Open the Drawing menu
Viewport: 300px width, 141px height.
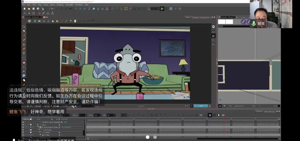pos(60,5)
